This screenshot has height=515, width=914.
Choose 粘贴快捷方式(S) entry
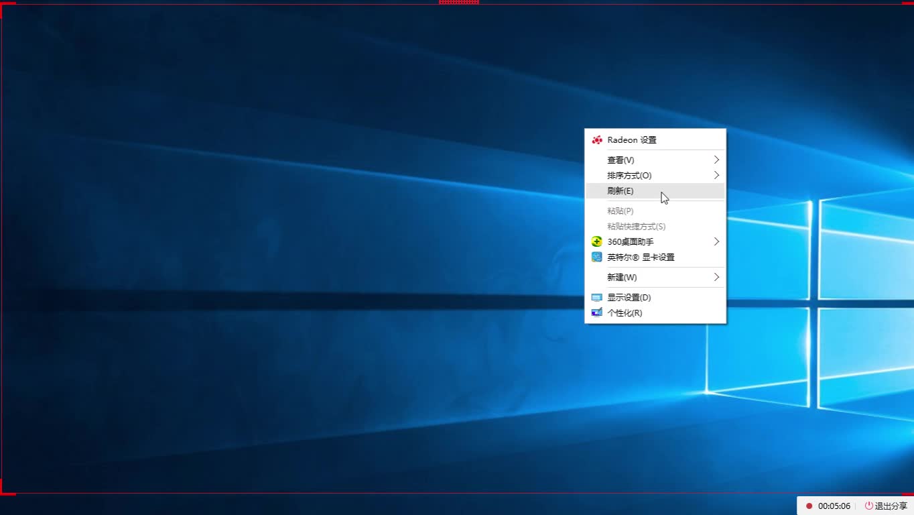pos(655,227)
